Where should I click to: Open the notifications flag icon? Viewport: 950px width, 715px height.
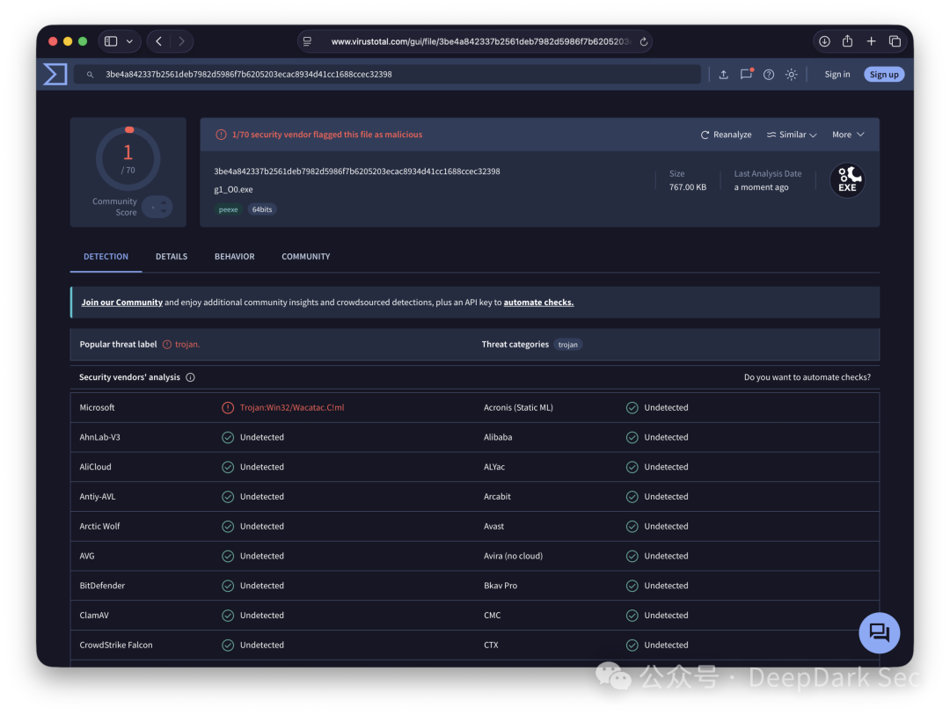tap(747, 74)
